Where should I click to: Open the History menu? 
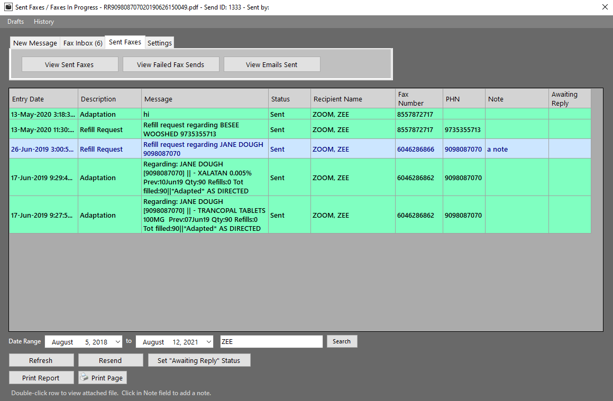(x=44, y=22)
